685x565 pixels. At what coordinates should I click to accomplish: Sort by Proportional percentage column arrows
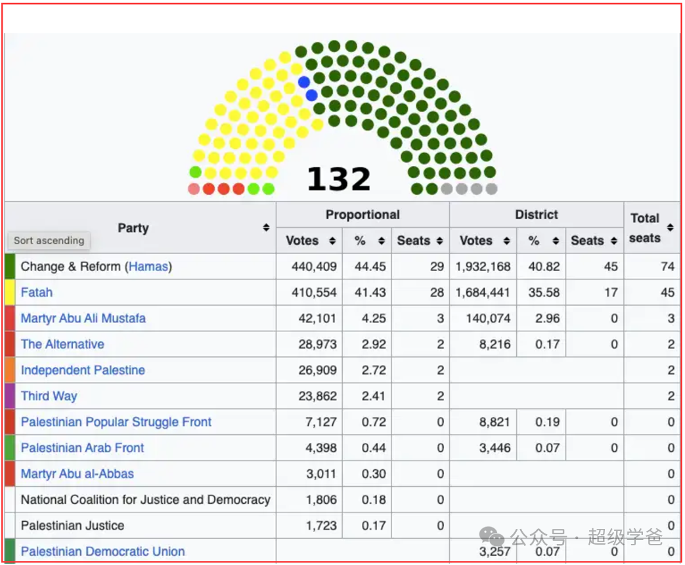(x=382, y=241)
